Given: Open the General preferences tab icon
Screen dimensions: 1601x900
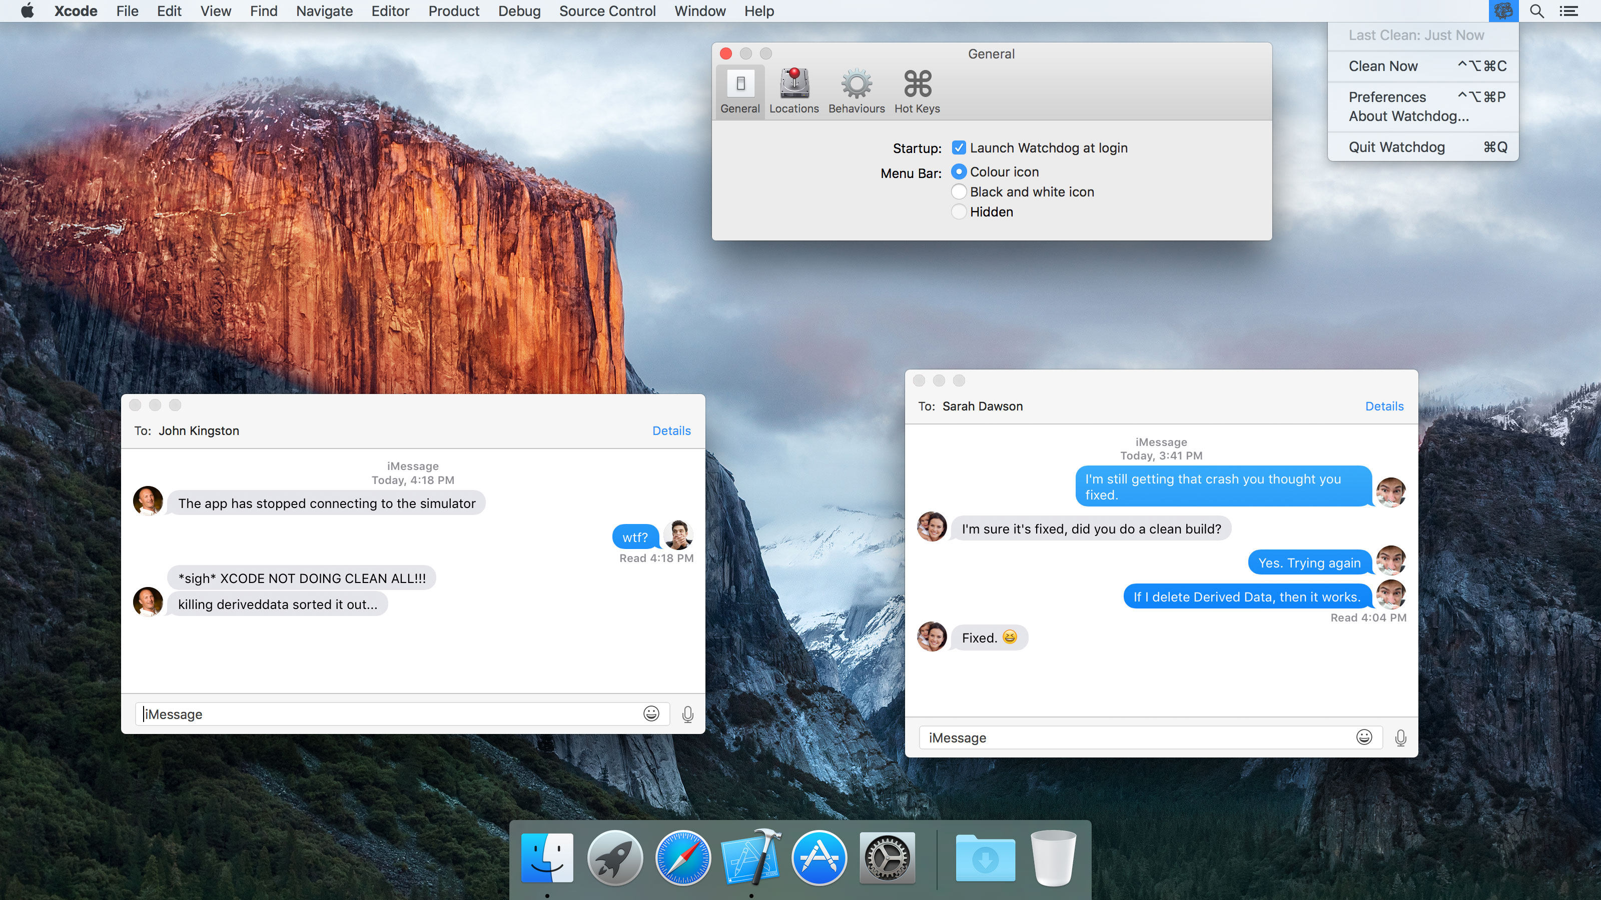Looking at the screenshot, I should click(x=739, y=90).
